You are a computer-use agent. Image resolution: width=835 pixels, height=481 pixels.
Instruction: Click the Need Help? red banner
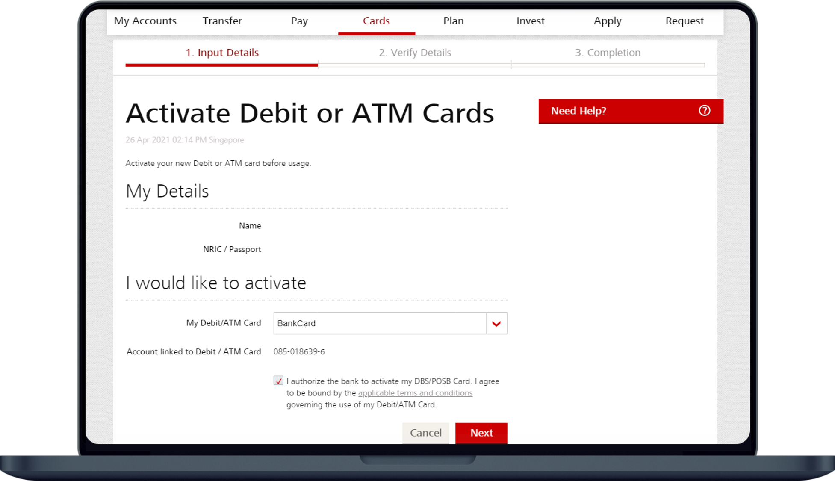coord(616,111)
